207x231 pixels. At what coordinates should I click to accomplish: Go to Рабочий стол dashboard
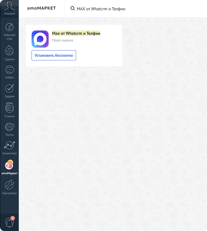click(x=9, y=31)
